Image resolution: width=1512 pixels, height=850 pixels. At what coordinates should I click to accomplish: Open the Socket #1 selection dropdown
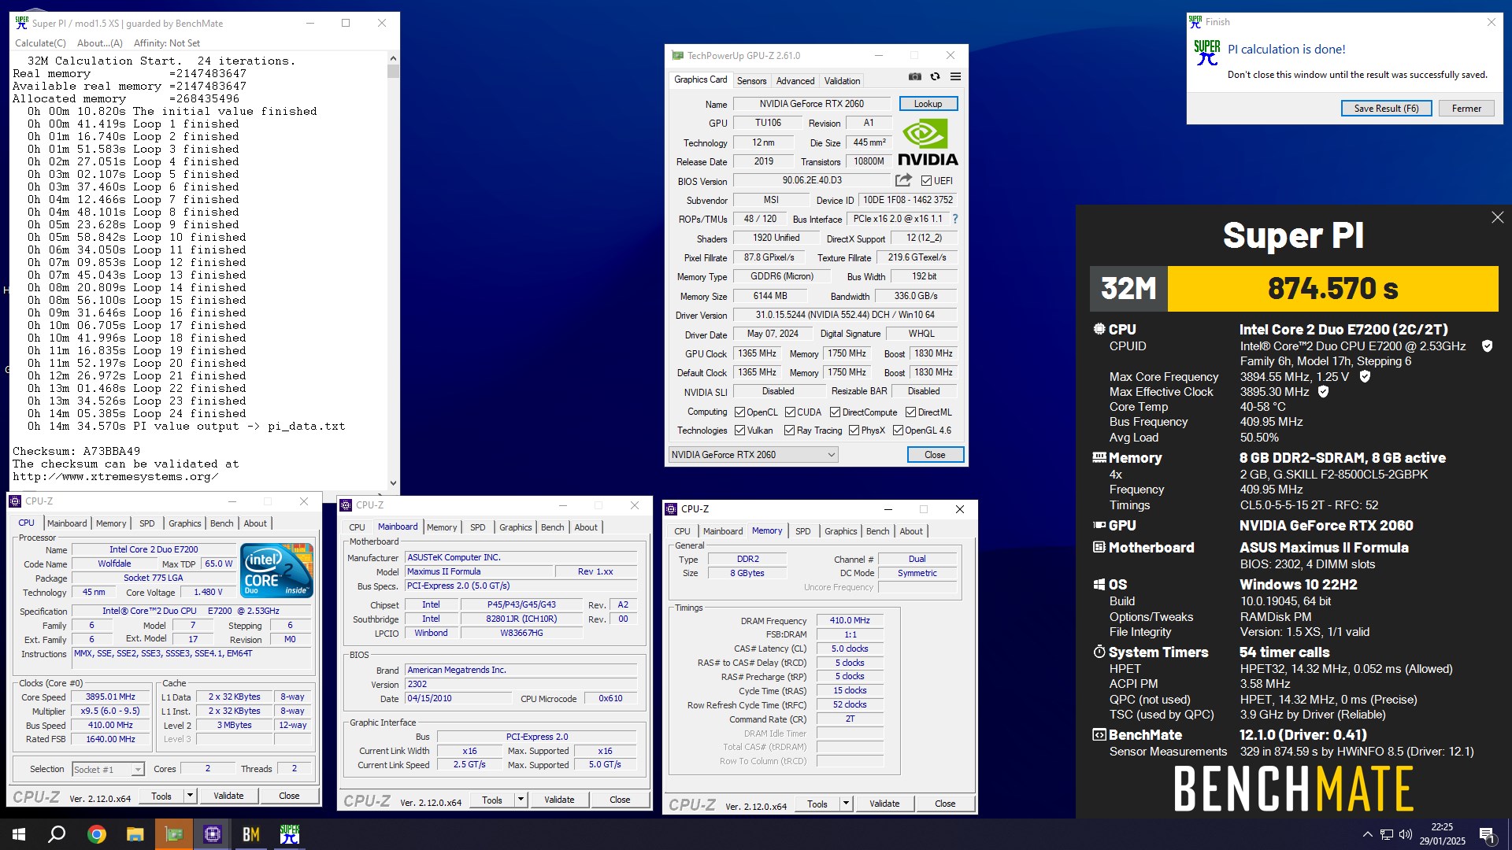pos(108,769)
